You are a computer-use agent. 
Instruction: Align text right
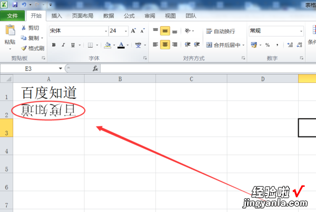coord(175,45)
